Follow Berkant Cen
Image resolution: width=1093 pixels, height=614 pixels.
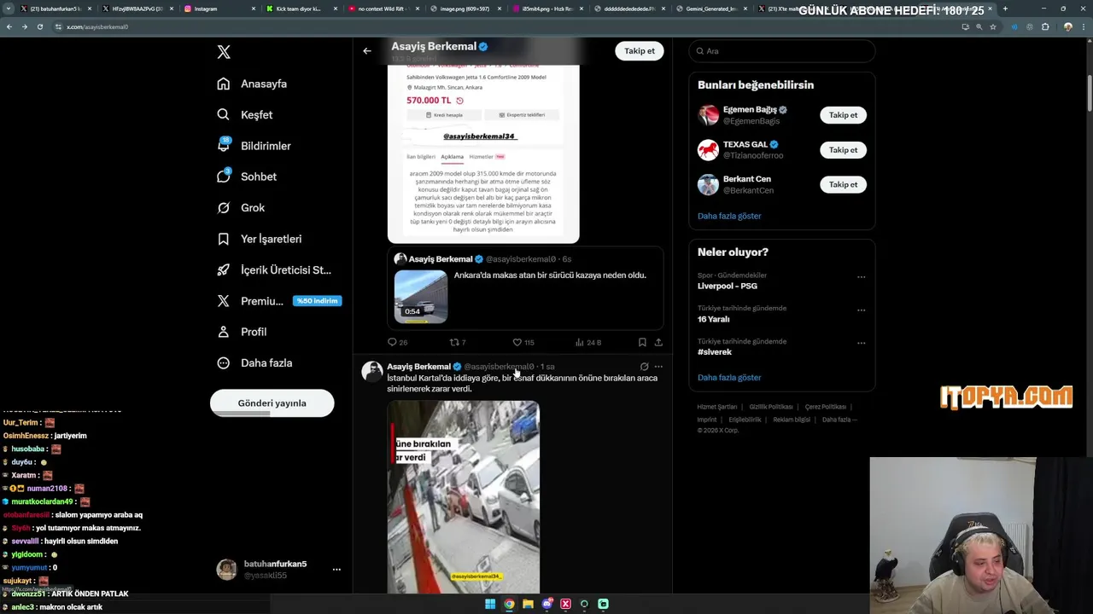(843, 184)
